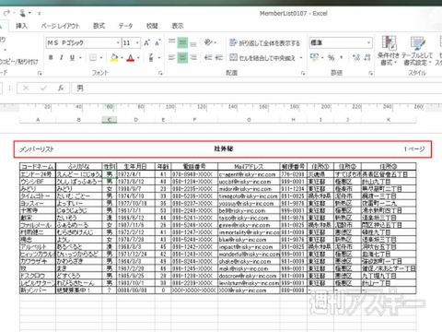Click the Insert Function fx icon
Screen dimensions: 442x332
(x=61, y=89)
